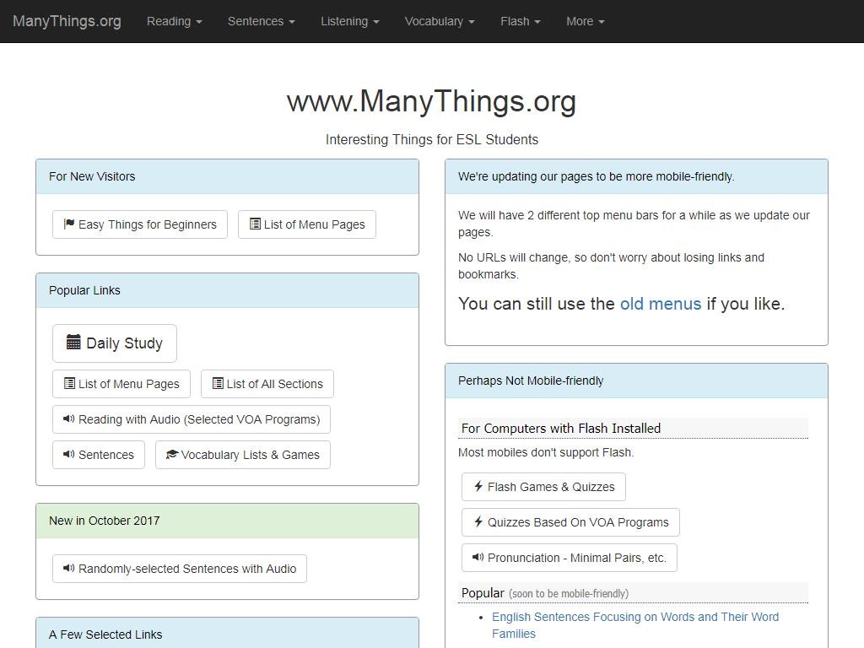Click the lightning bolt icon on Flash Games & Quizzes
Image resolution: width=864 pixels, height=648 pixels.
click(478, 486)
